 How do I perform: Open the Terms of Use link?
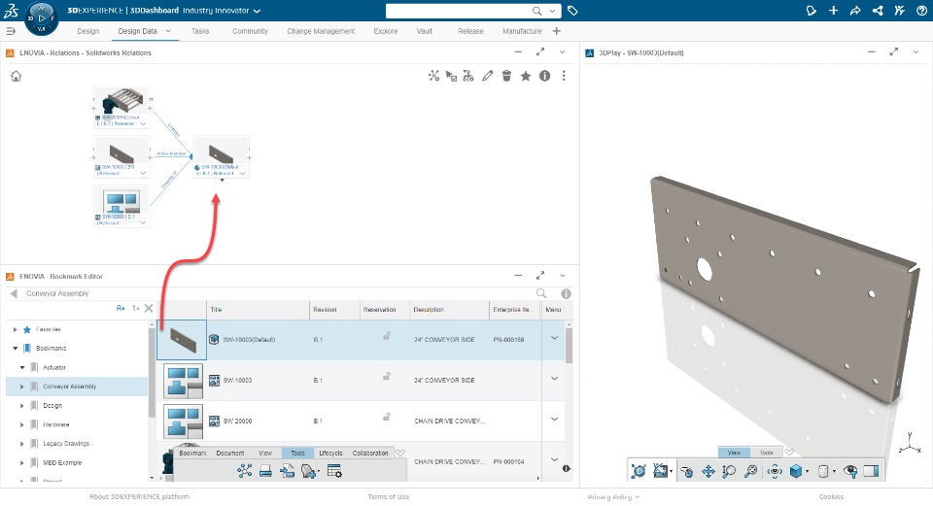388,496
